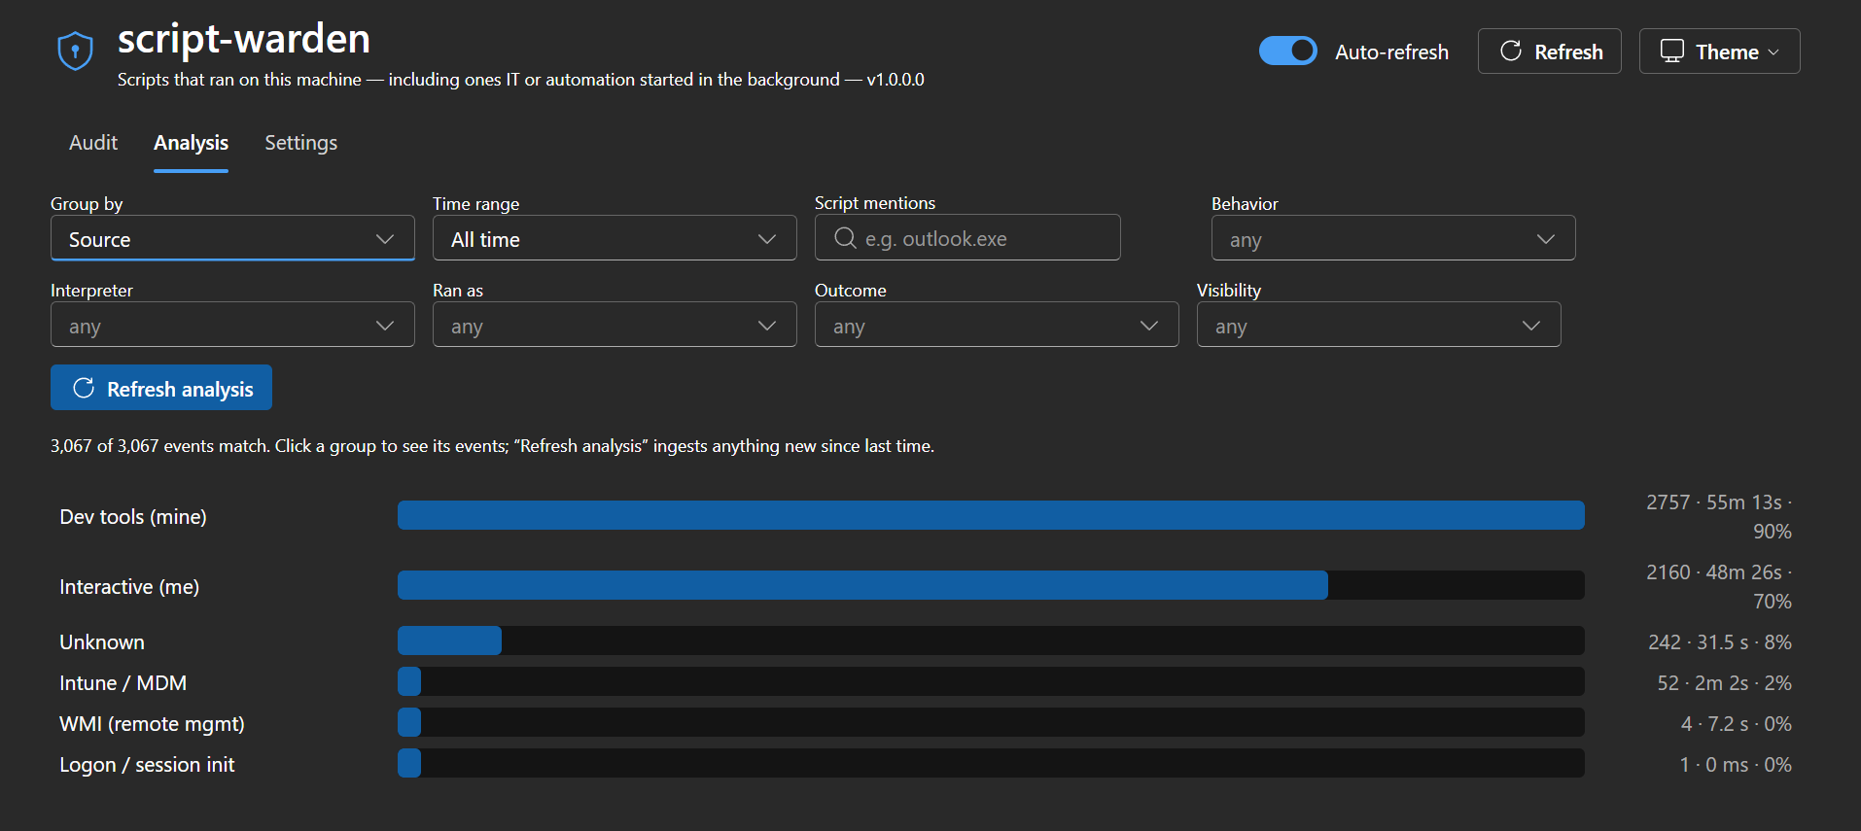Open the Time range All time dropdown
This screenshot has width=1861, height=831.
[x=614, y=238]
